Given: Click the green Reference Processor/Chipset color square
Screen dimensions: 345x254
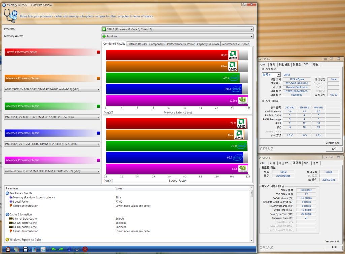Looking at the screenshot, I should (x=98, y=106).
